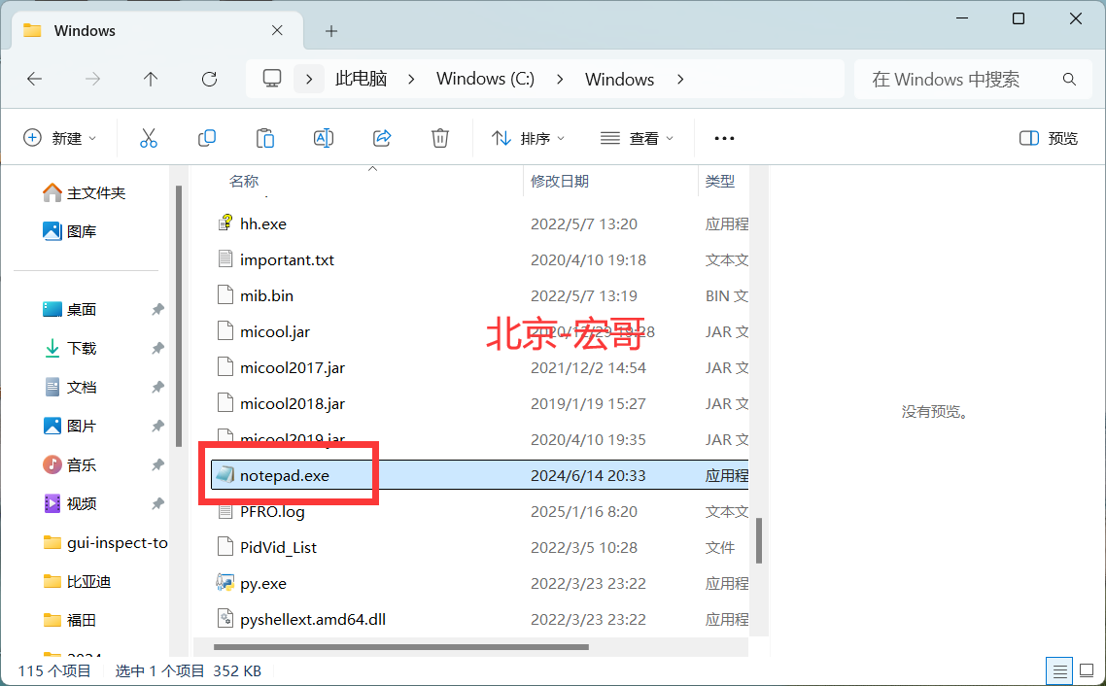
Task: Click the Paste clipboard icon
Action: coord(265,138)
